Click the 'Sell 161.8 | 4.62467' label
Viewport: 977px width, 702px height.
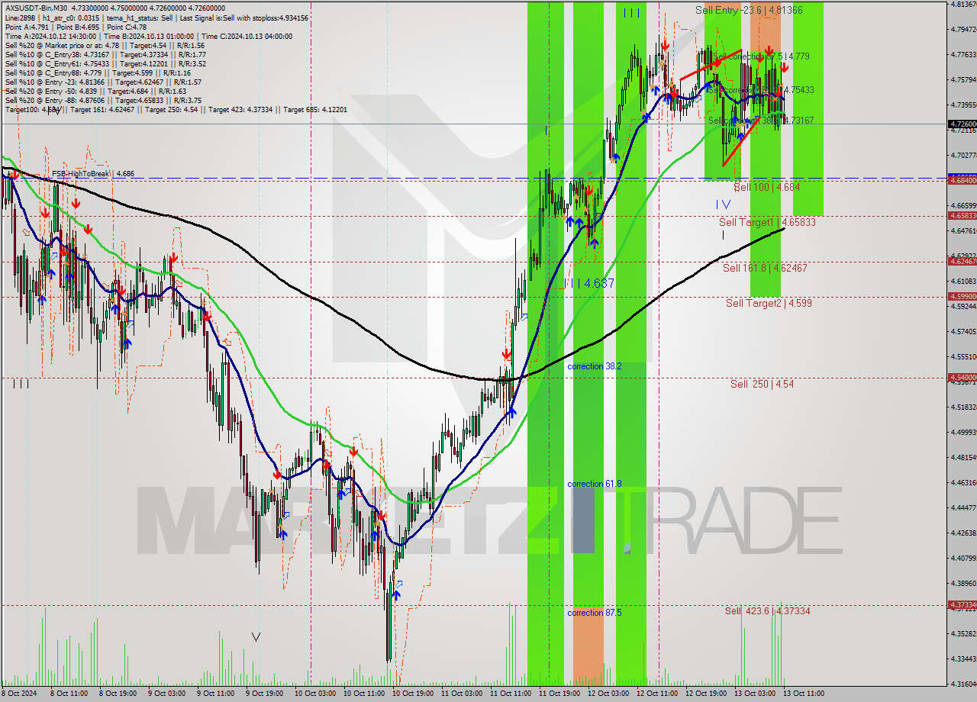coord(765,268)
